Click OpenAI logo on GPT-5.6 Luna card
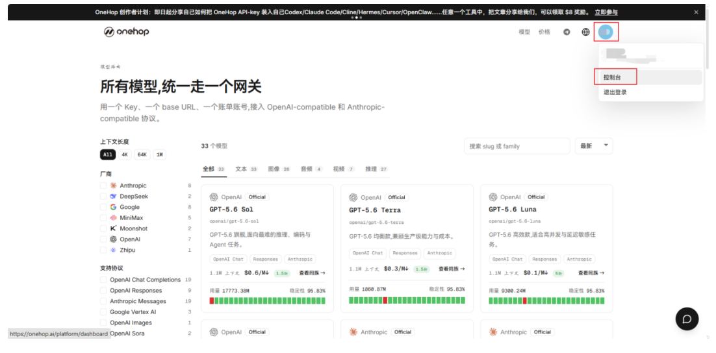Screen dimensions: 716x353 coord(492,197)
